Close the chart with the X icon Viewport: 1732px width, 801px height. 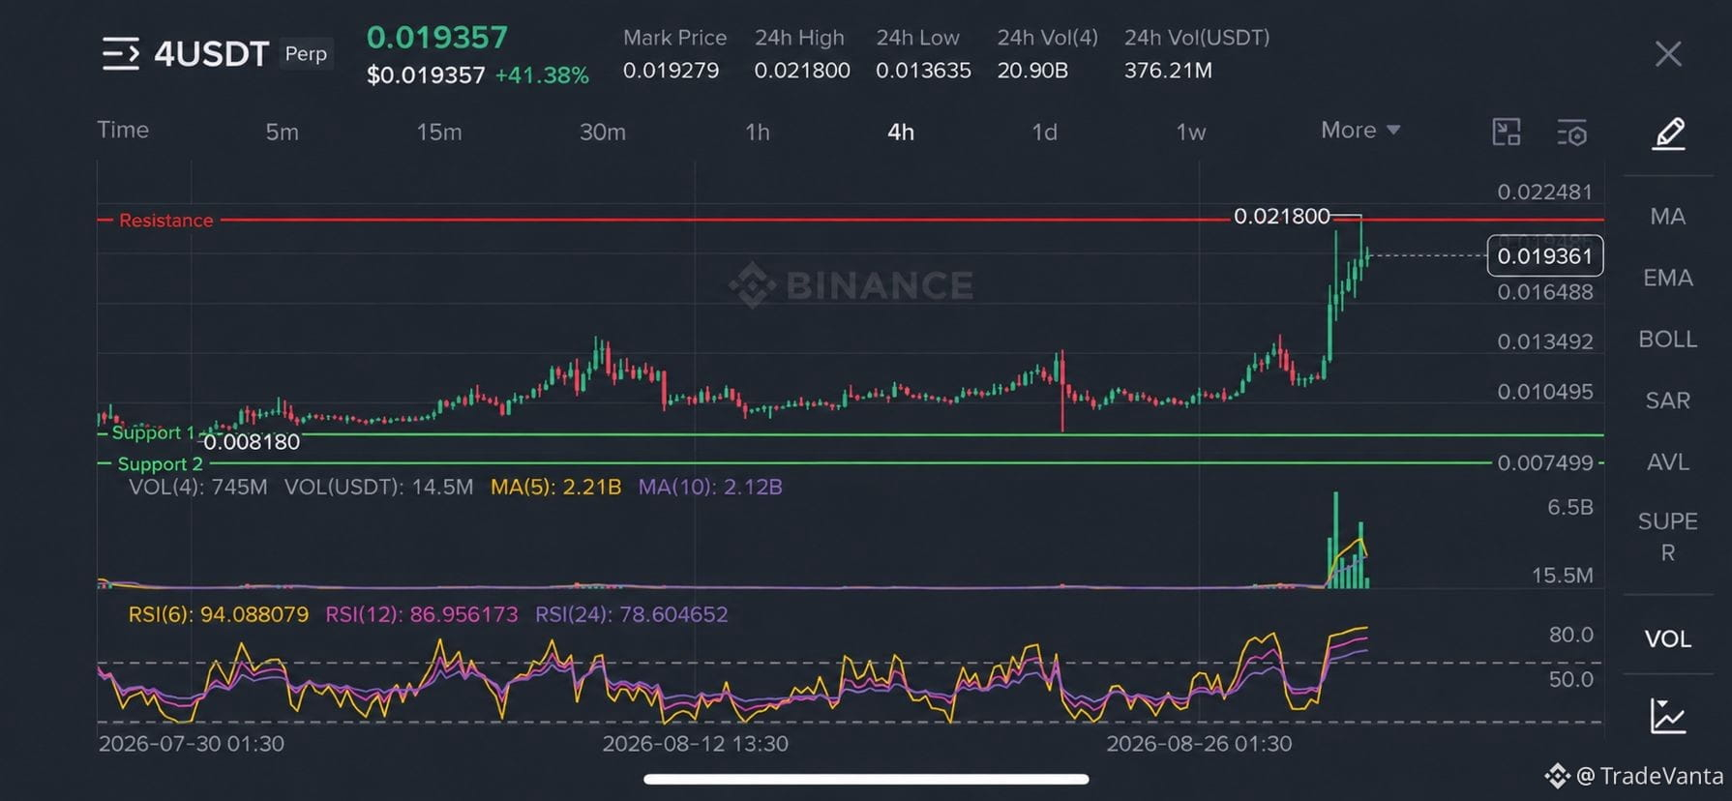1668,54
